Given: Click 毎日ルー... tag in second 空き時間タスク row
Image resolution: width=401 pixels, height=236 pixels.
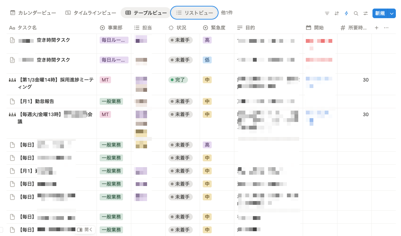Looking at the screenshot, I should 114,60.
